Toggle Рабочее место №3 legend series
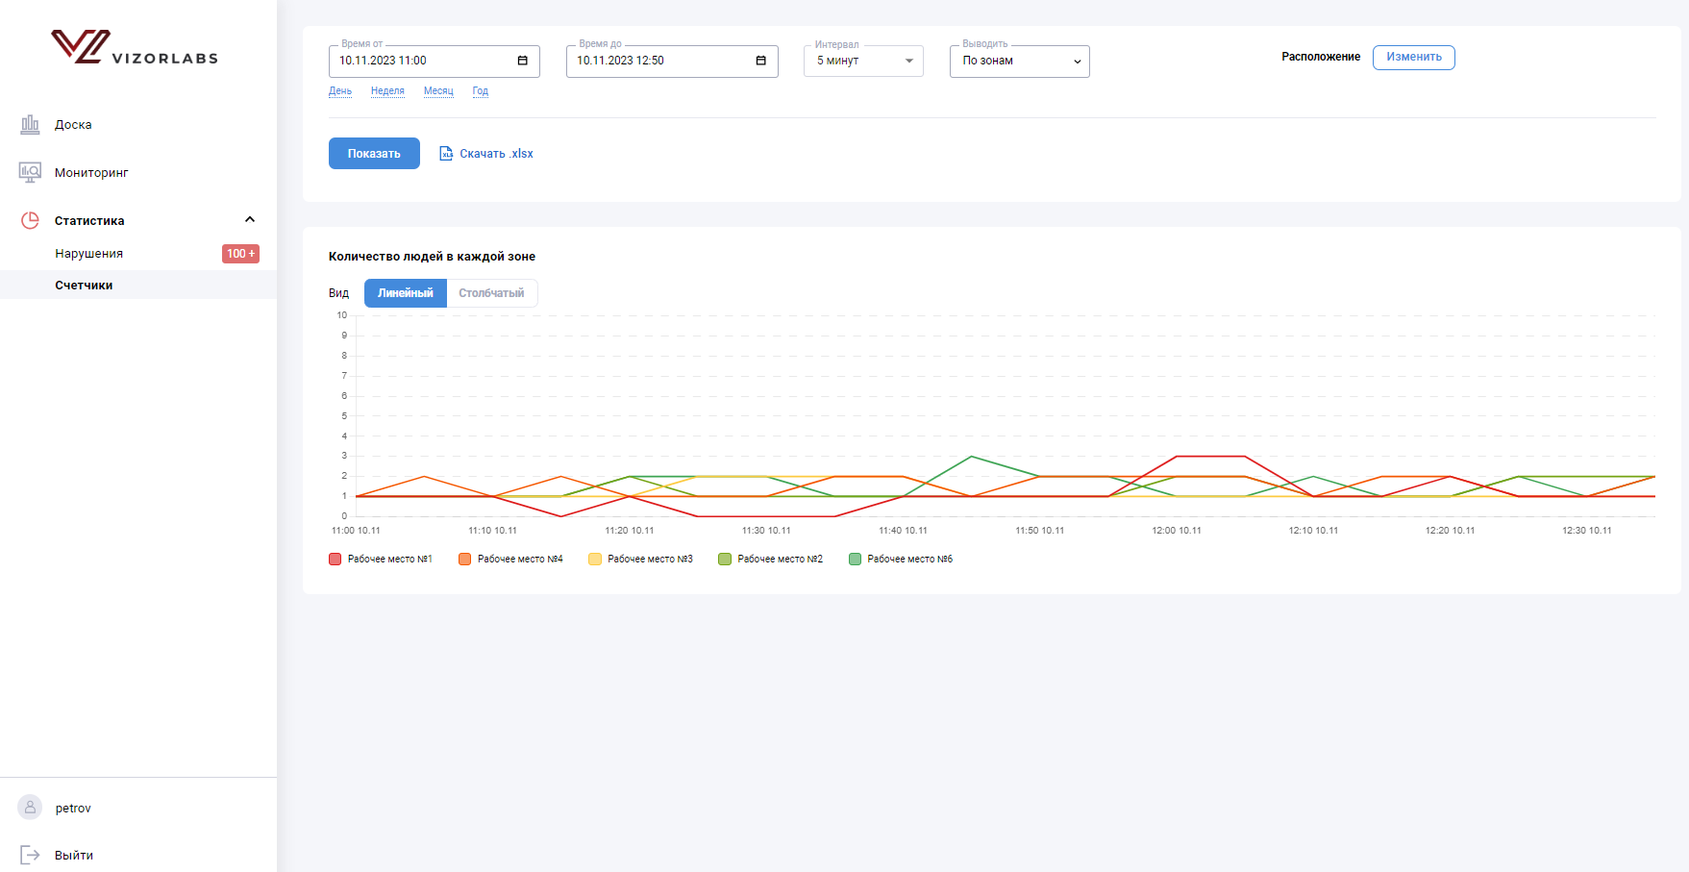Viewport: 1689px width, 872px height. click(640, 559)
